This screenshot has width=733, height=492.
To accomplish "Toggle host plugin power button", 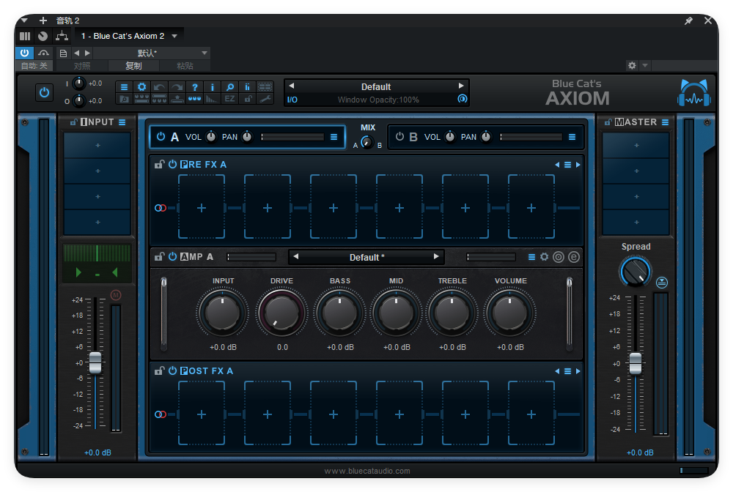I will [x=24, y=53].
